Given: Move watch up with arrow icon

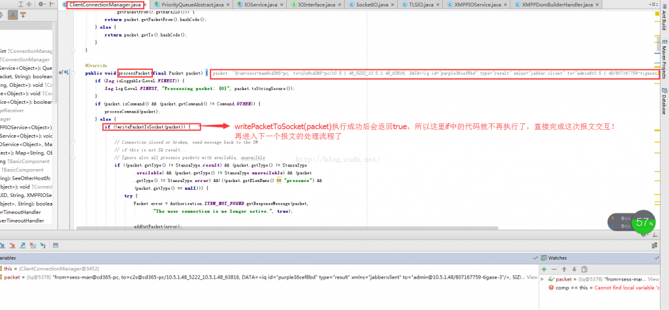Looking at the screenshot, I should 564,270.
